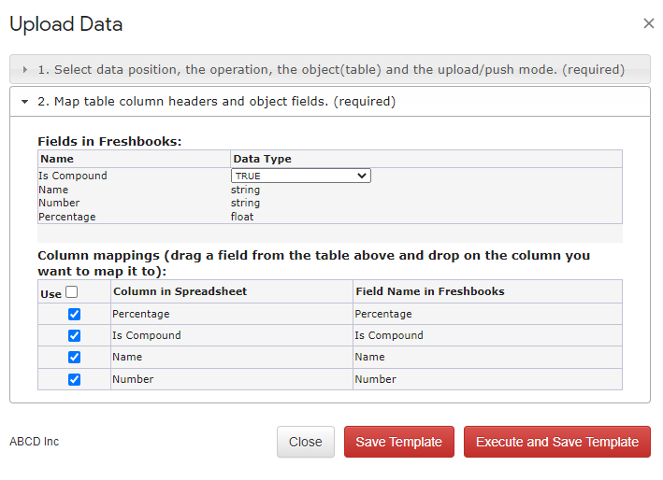Viewport: 663px width, 480px height.
Task: Click Execute and Save Template
Action: coord(557,442)
